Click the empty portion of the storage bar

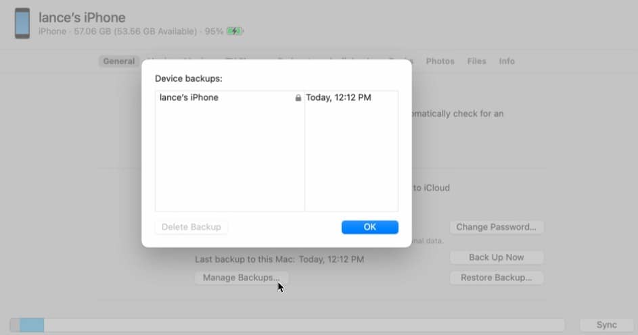(x=304, y=325)
